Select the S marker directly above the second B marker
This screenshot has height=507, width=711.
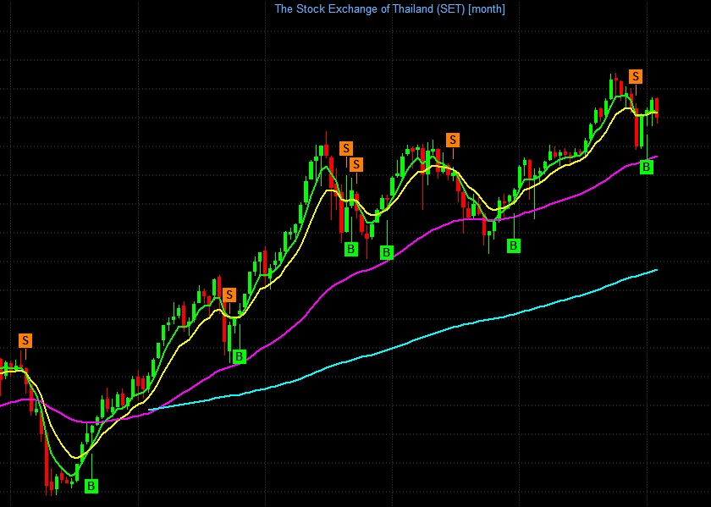(229, 295)
